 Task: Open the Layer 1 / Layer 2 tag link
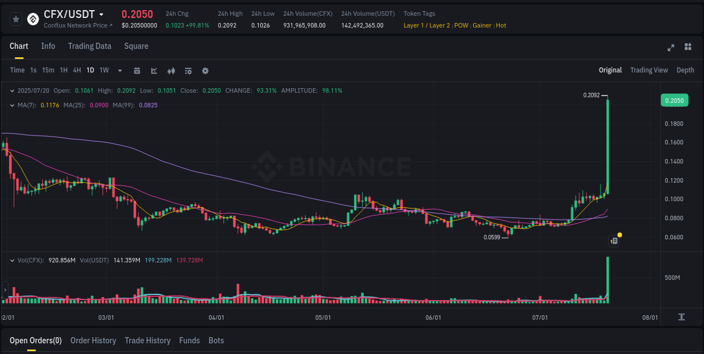(x=426, y=25)
